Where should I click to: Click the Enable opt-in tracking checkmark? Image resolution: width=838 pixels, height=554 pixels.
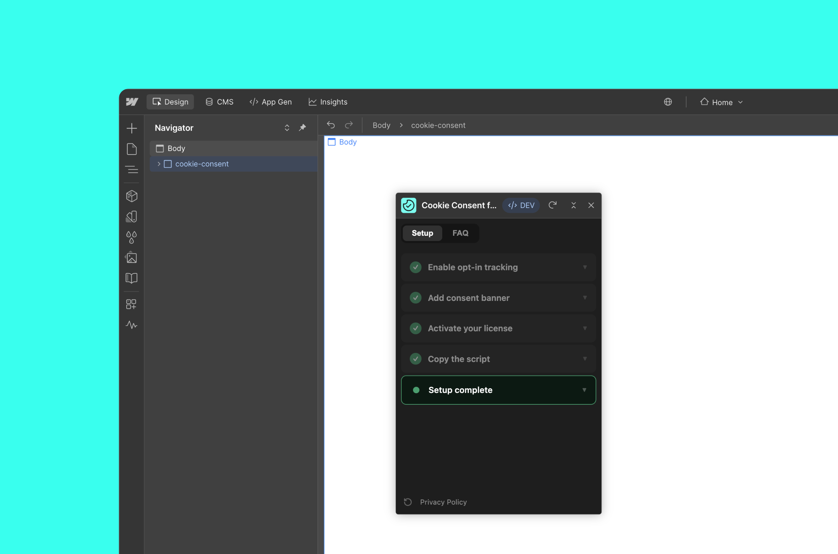(416, 267)
